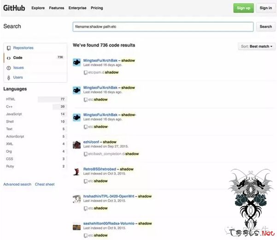Open the Sort: Best match dropdown

tap(257, 46)
